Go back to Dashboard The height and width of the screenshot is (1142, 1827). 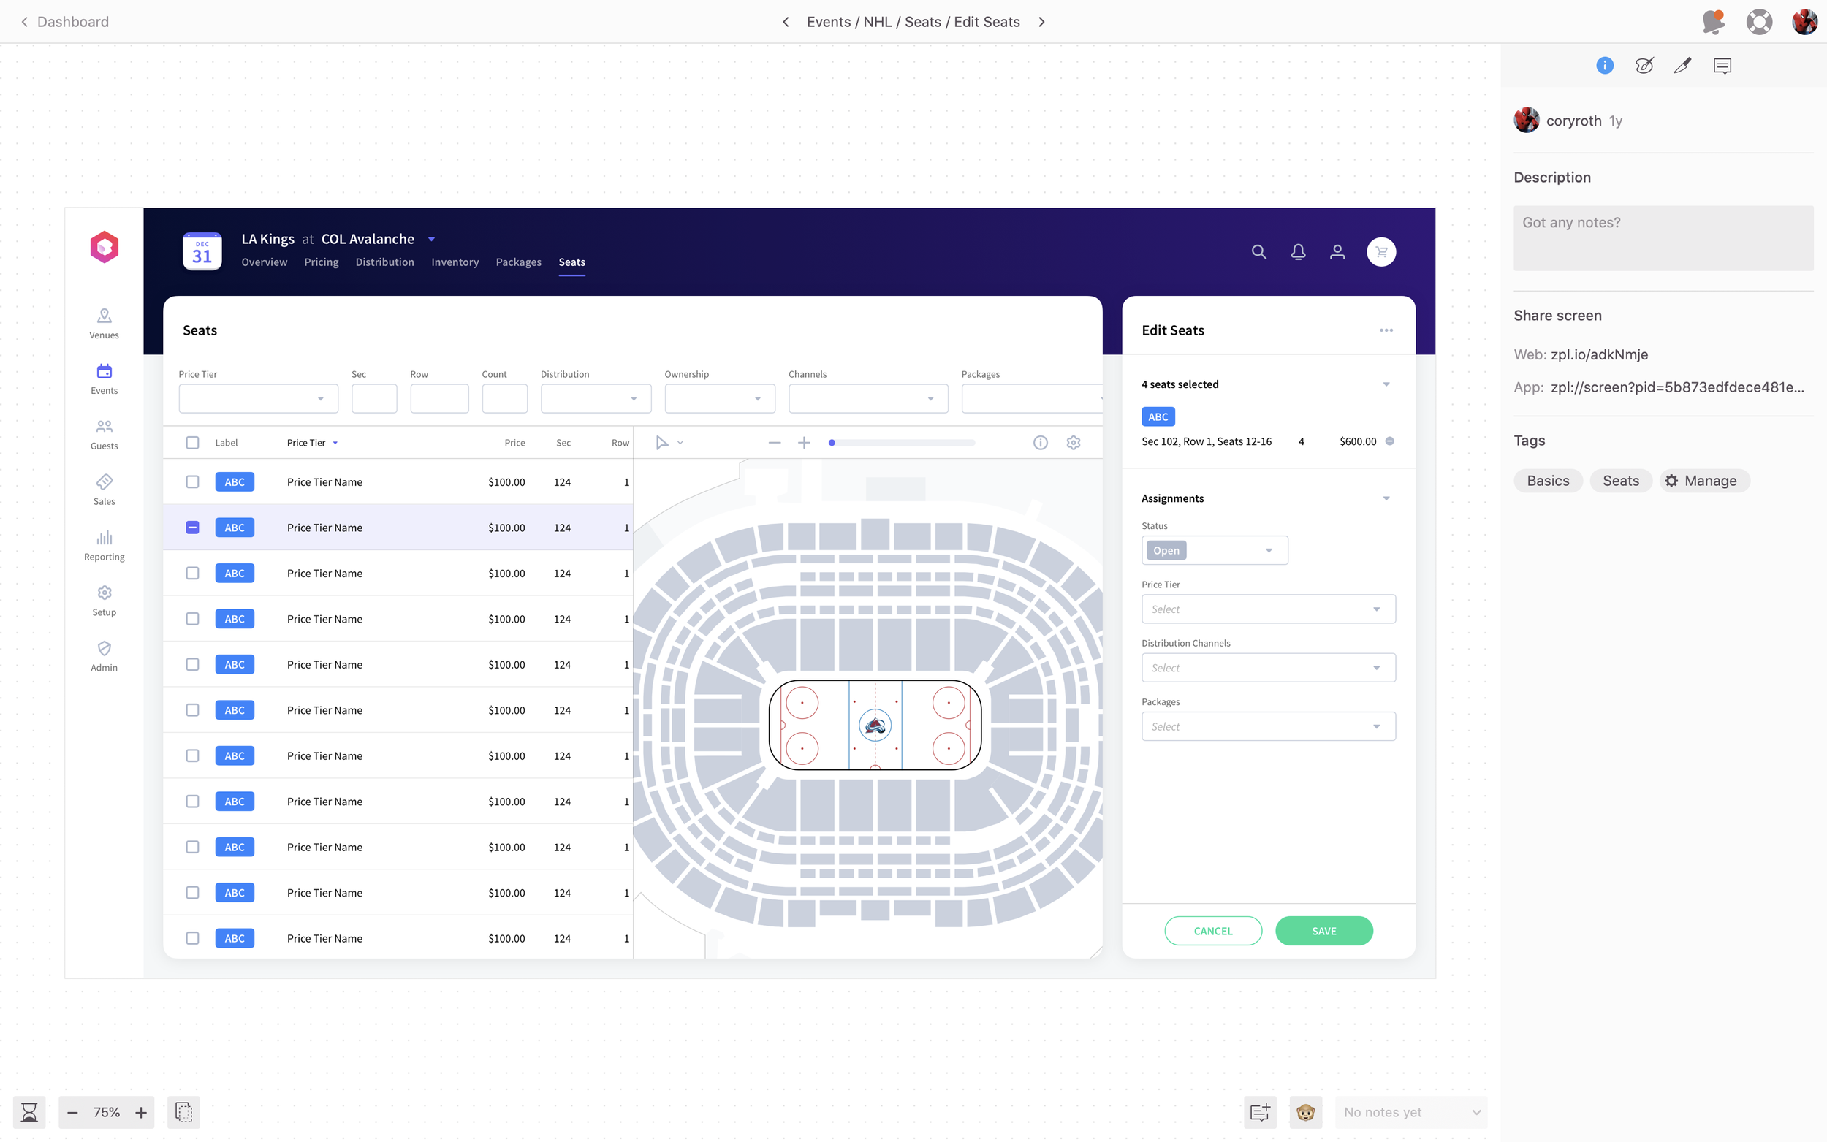pyautogui.click(x=64, y=22)
